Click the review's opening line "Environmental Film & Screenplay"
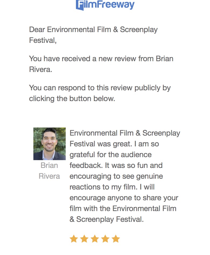The width and height of the screenshot is (210, 255). tap(125, 133)
